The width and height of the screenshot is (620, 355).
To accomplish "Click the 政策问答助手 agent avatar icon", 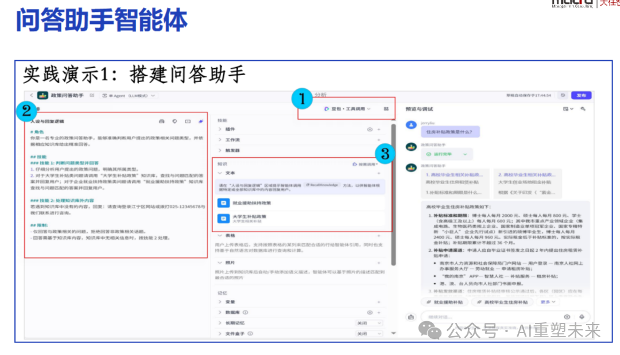I will point(42,96).
